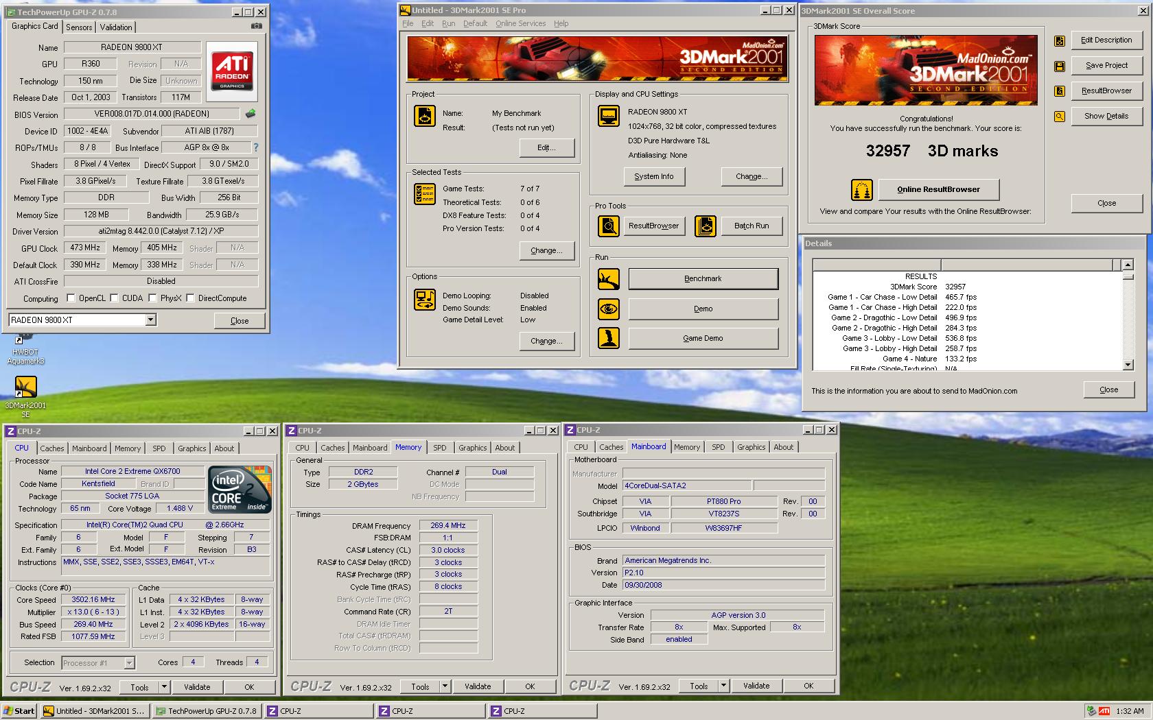Click the ResultBrowser magnifier icon in Pro Tools
This screenshot has width=1153, height=720.
pyautogui.click(x=608, y=226)
